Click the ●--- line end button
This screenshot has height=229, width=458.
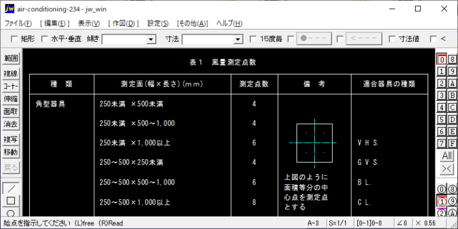(314, 39)
